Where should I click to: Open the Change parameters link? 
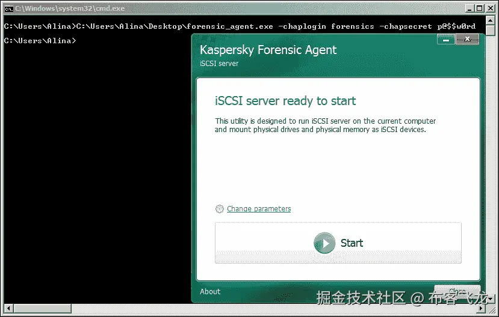pos(259,209)
